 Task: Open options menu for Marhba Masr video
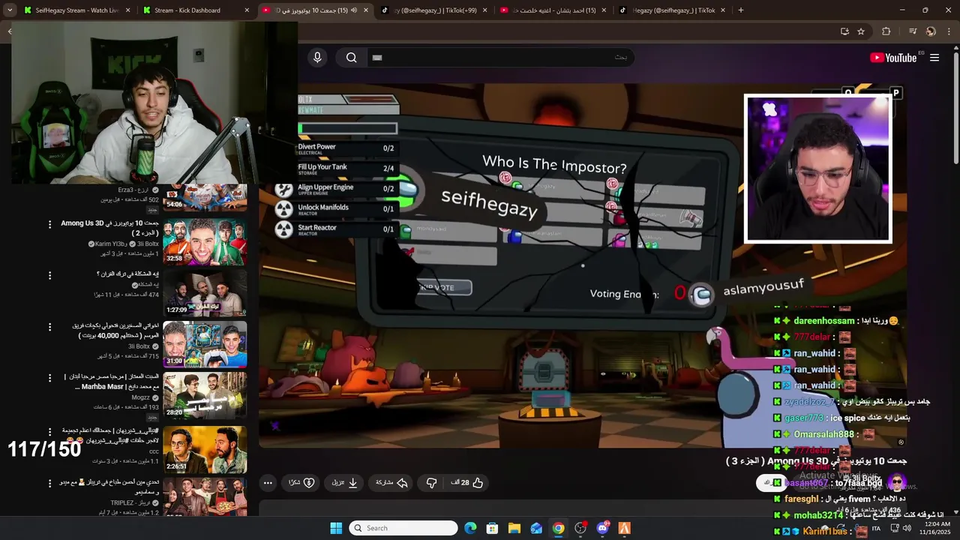(x=50, y=378)
